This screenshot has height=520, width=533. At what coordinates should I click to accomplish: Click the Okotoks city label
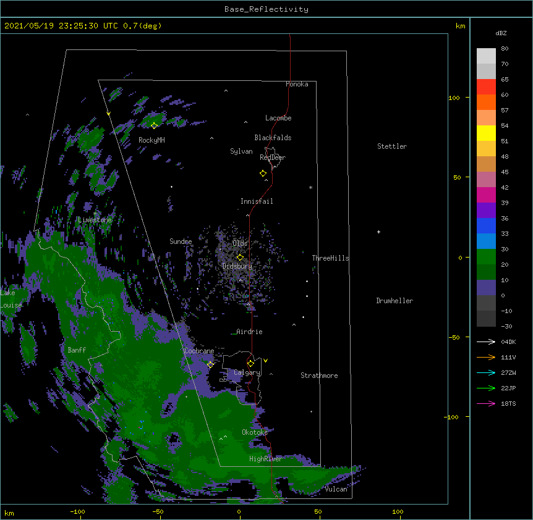255,432
